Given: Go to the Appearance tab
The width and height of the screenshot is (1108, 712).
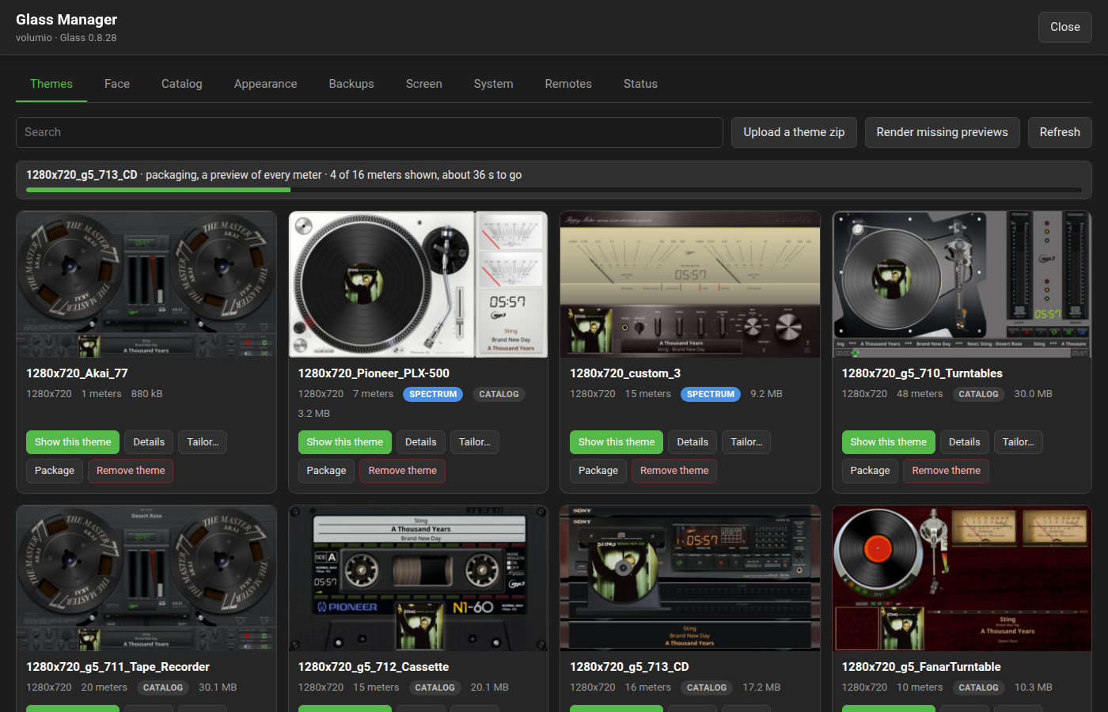Looking at the screenshot, I should coord(266,84).
